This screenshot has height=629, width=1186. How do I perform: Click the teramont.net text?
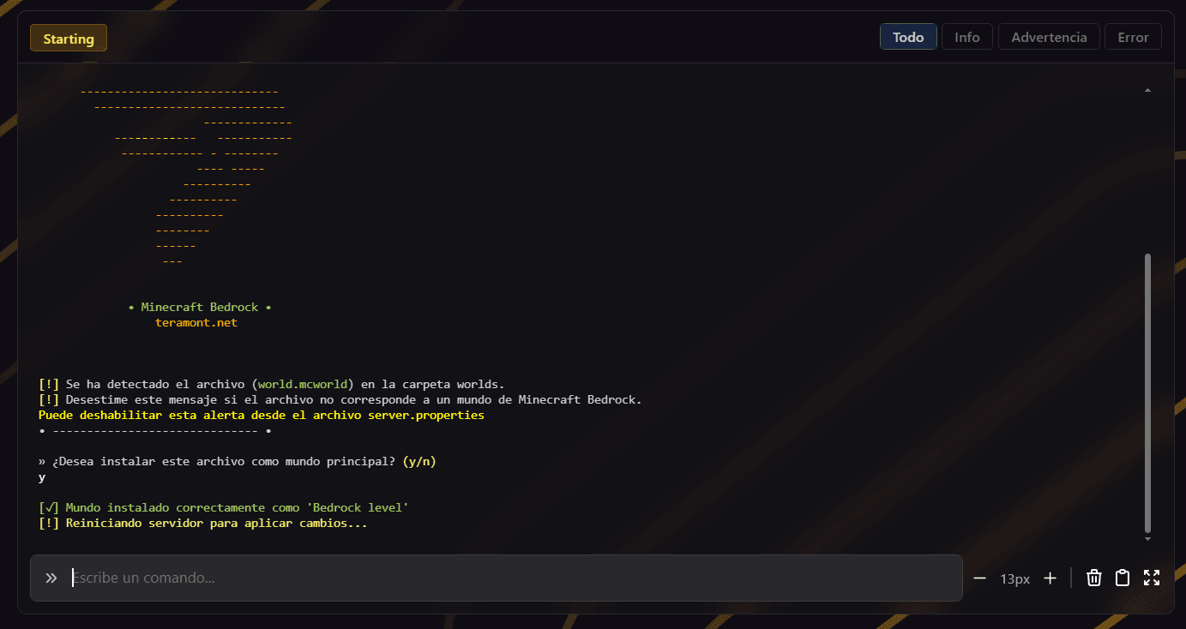point(196,323)
